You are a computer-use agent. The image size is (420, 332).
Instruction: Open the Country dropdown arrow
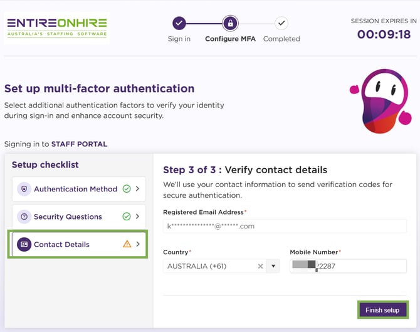coord(273,266)
